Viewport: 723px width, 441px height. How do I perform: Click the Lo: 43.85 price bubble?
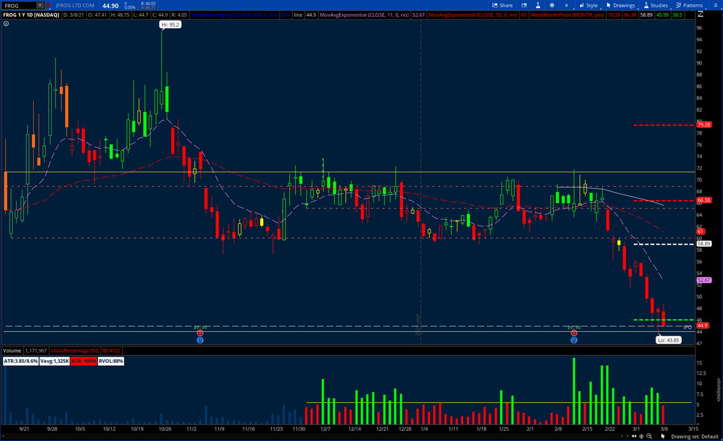point(668,340)
